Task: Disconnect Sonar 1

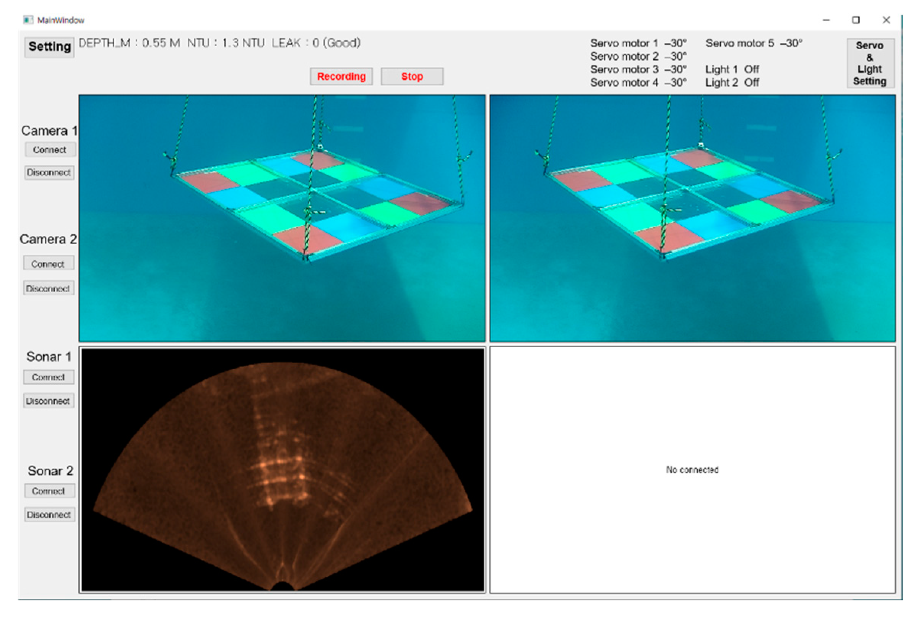Action: pos(48,401)
